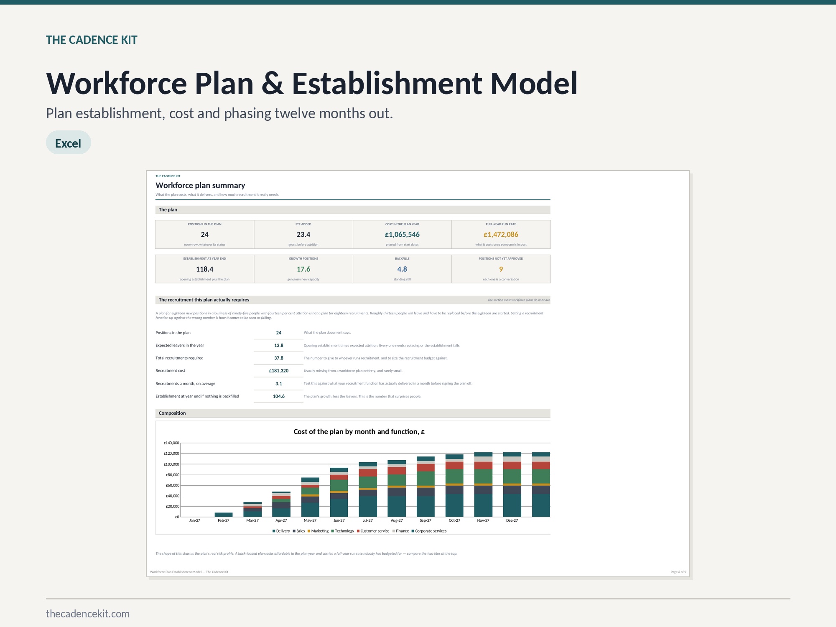Select the Customer service legend swatch
This screenshot has height=627, width=836.
358,531
